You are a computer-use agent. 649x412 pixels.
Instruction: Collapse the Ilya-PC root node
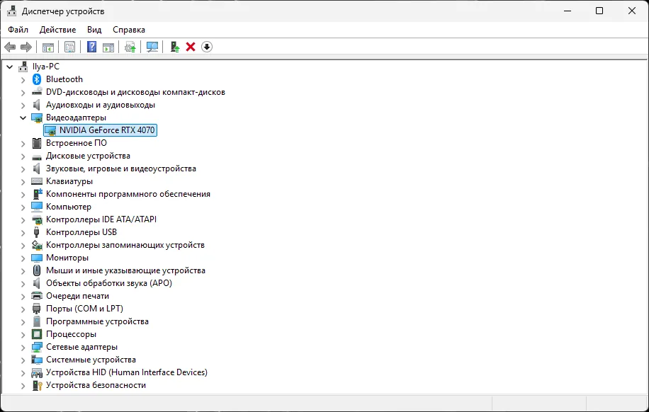(x=9, y=67)
